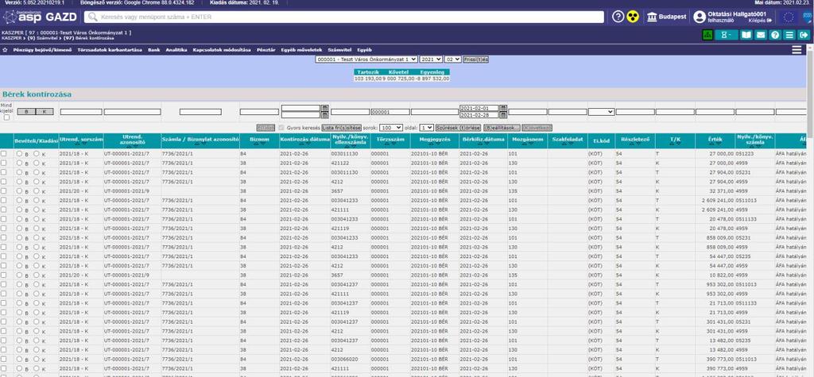Open the organization dropdown 000001 - Teszt Város
The height and width of the screenshot is (377, 814).
point(366,60)
